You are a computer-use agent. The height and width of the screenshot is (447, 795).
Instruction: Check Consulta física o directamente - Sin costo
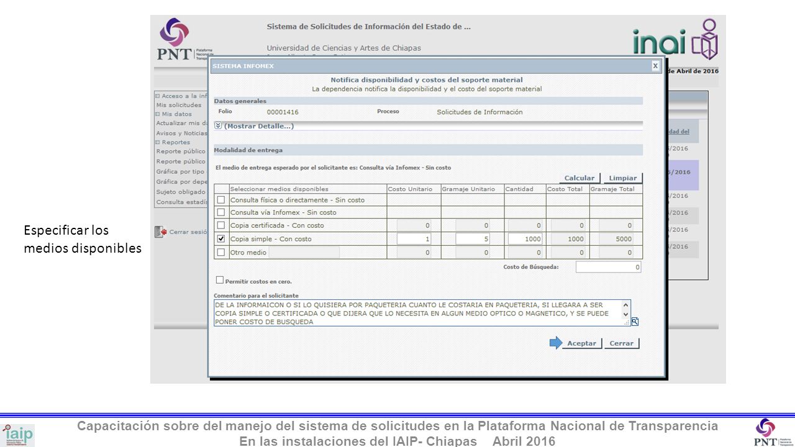(x=221, y=200)
